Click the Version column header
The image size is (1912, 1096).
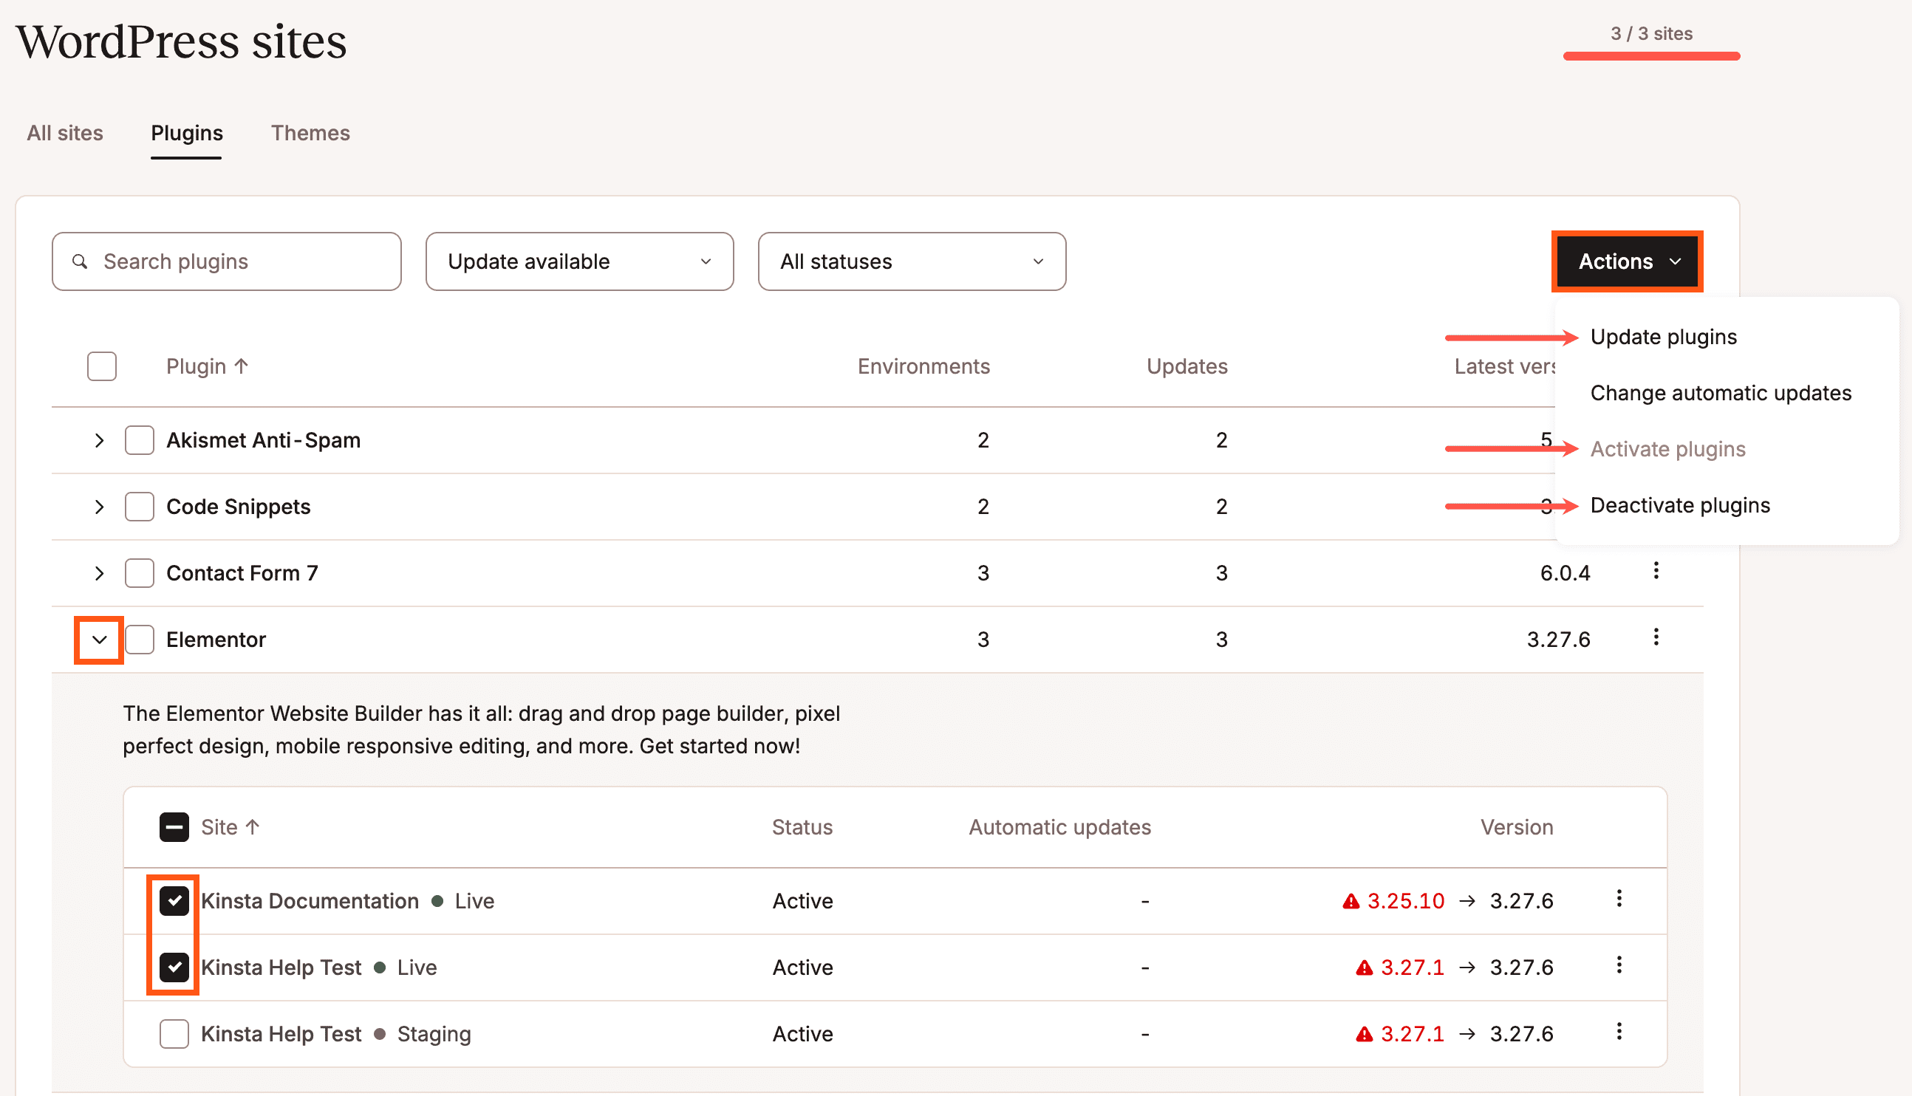1516,826
